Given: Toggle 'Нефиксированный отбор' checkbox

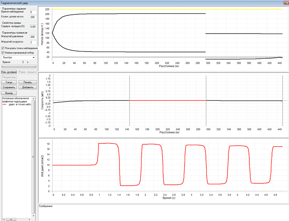Looking at the screenshot, I should 3,52.
